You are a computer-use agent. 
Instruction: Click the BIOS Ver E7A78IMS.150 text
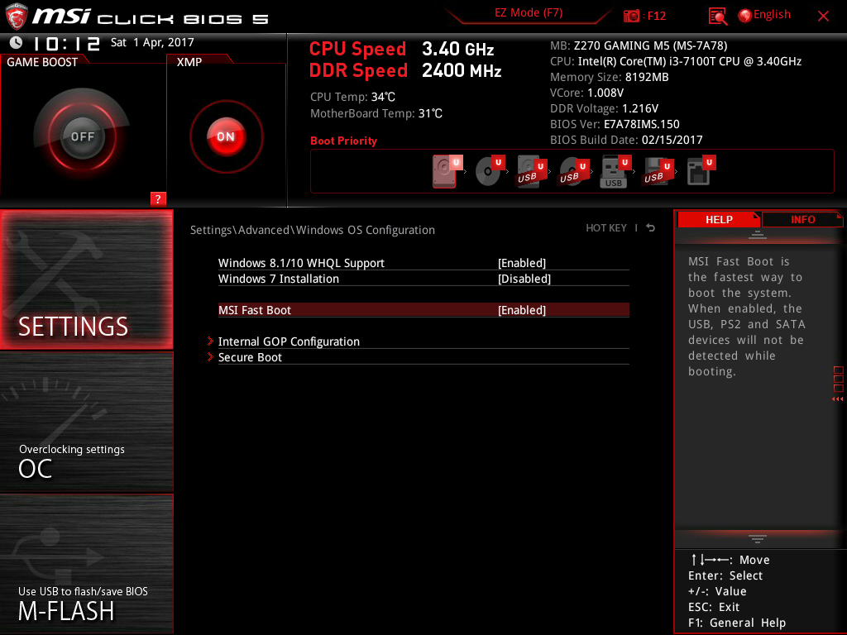[615, 124]
